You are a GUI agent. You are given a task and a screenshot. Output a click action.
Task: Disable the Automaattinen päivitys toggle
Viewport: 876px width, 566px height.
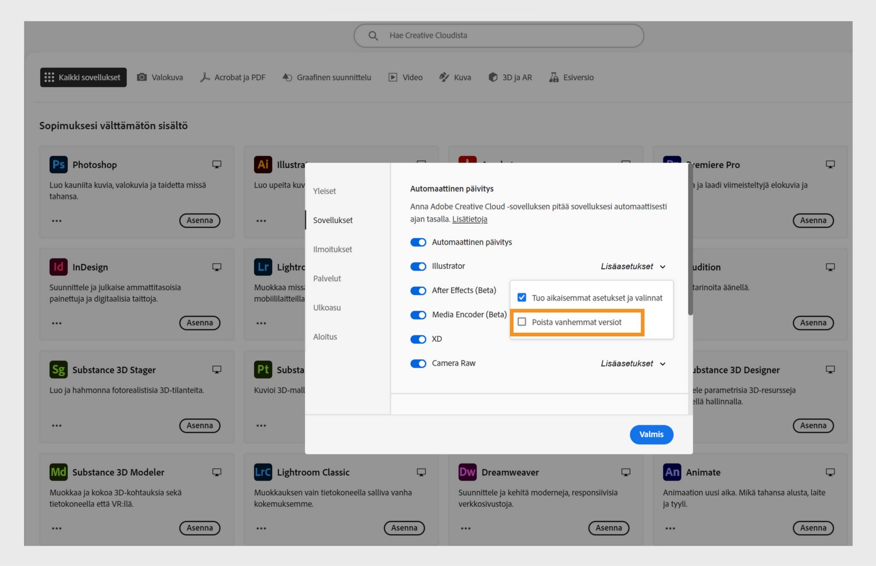tap(418, 242)
